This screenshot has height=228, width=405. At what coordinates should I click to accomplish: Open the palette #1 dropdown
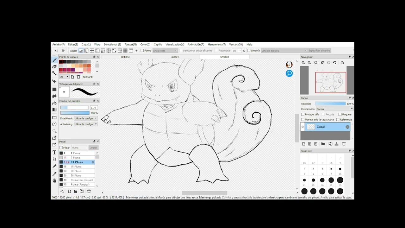[64, 77]
